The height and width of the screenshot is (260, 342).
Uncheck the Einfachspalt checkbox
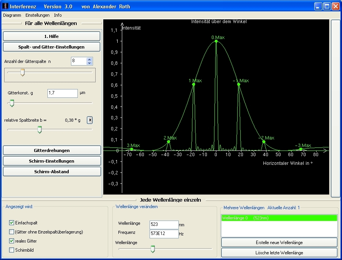tap(11, 223)
